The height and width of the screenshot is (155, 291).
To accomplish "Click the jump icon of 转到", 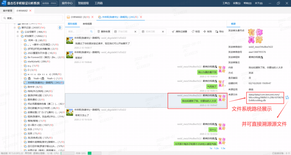I will click(x=205, y=31).
